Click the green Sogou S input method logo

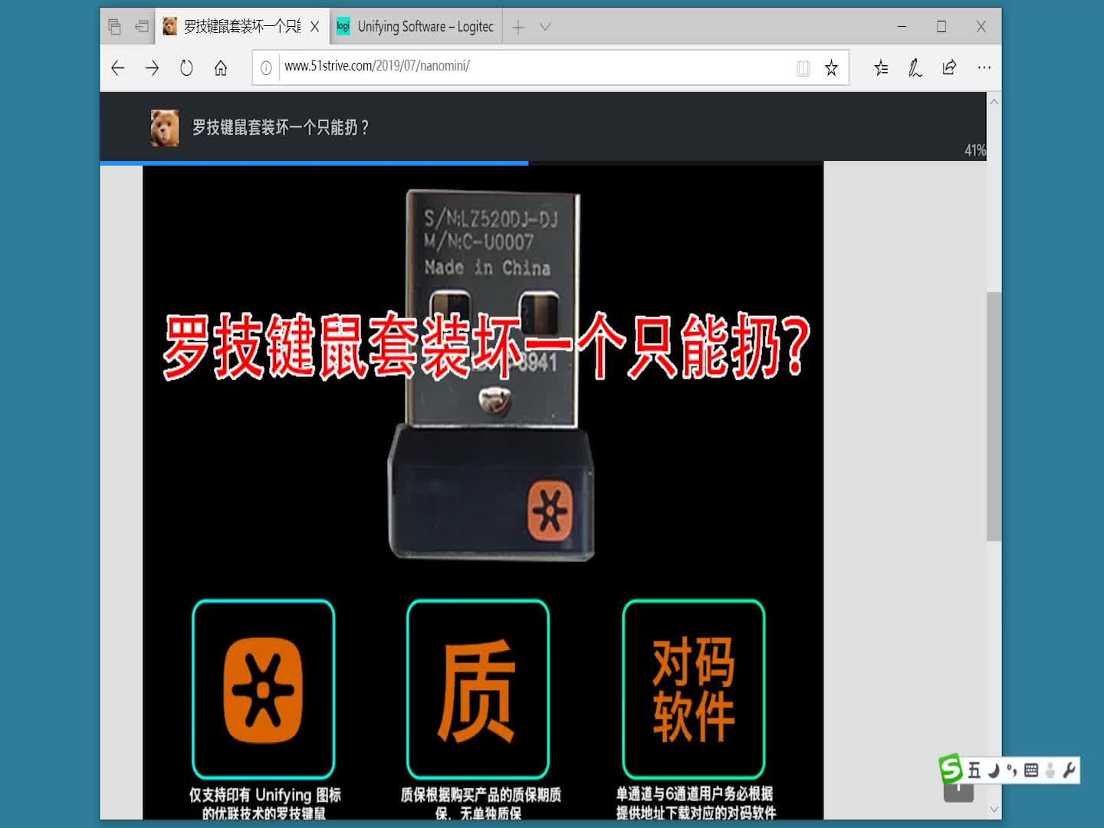pos(951,769)
